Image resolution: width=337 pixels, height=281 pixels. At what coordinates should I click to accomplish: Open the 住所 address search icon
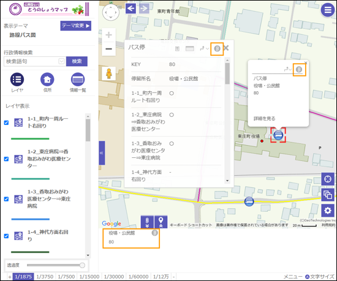coord(47,80)
